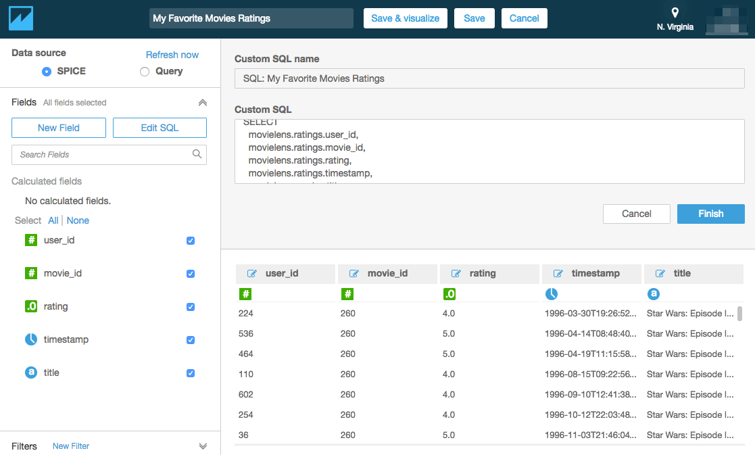Click the search magnifier in Search Fields
Image resolution: width=755 pixels, height=455 pixels.
(x=197, y=154)
